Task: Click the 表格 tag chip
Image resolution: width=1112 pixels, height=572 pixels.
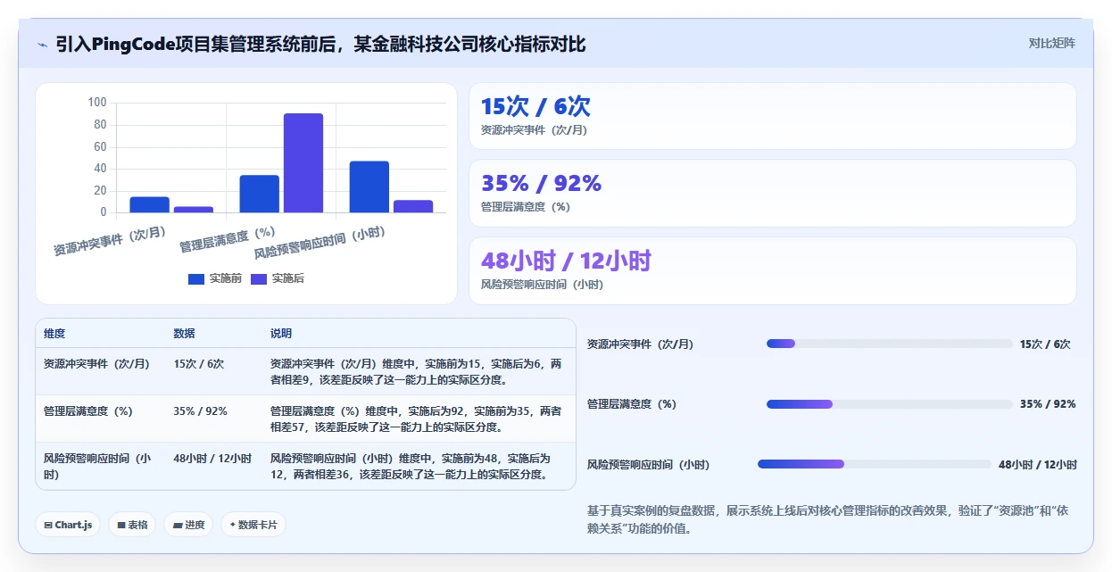Action: (132, 525)
